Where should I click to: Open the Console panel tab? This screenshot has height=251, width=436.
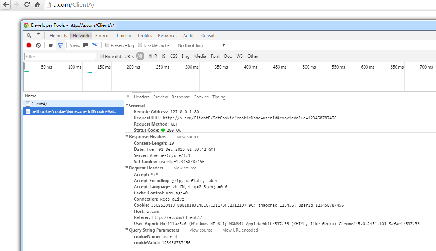click(209, 35)
